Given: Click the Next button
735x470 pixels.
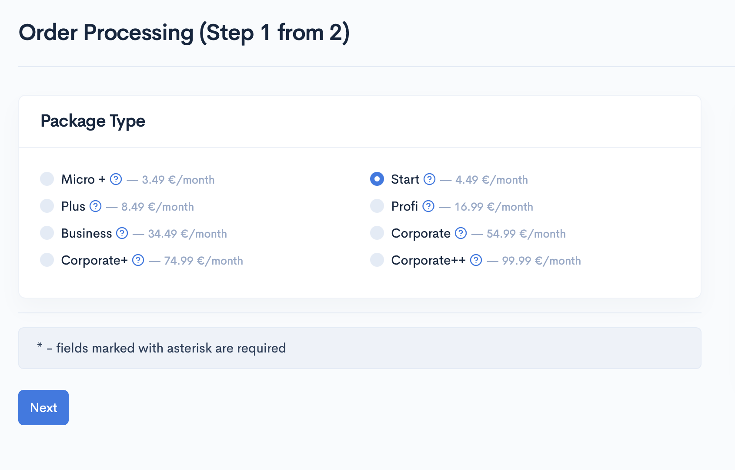Looking at the screenshot, I should tap(43, 407).
